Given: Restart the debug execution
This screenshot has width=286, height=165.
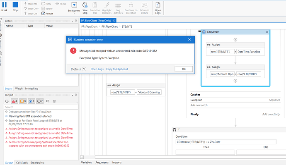Looking at the screenshot, I should click(47, 14).
